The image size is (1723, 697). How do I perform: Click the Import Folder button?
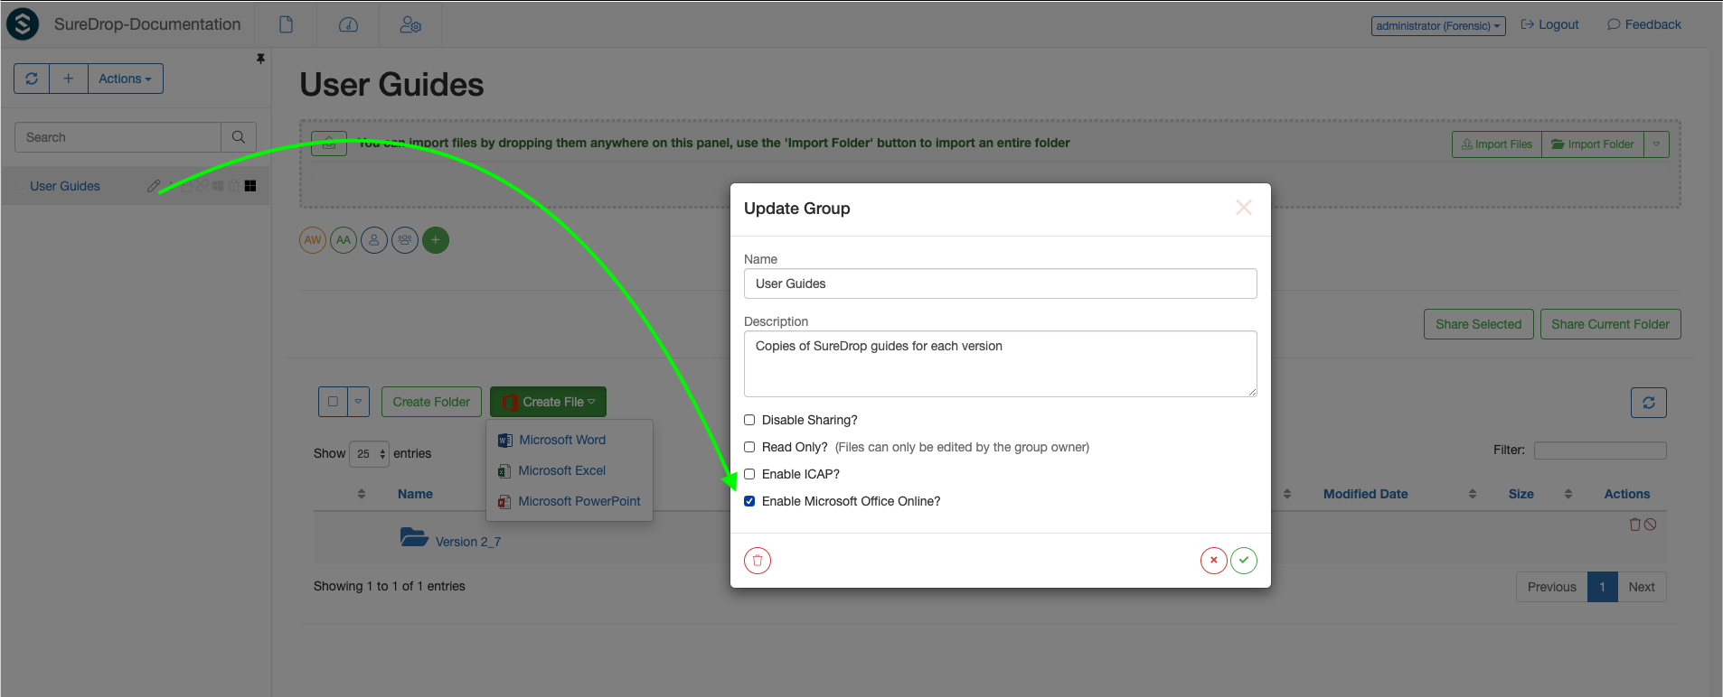pyautogui.click(x=1593, y=144)
